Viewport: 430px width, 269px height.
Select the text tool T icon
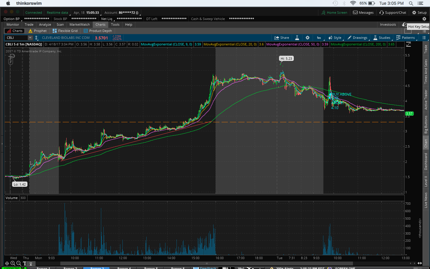pyautogui.click(x=24, y=264)
